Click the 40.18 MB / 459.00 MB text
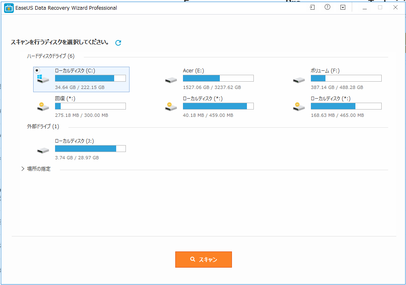 click(208, 115)
